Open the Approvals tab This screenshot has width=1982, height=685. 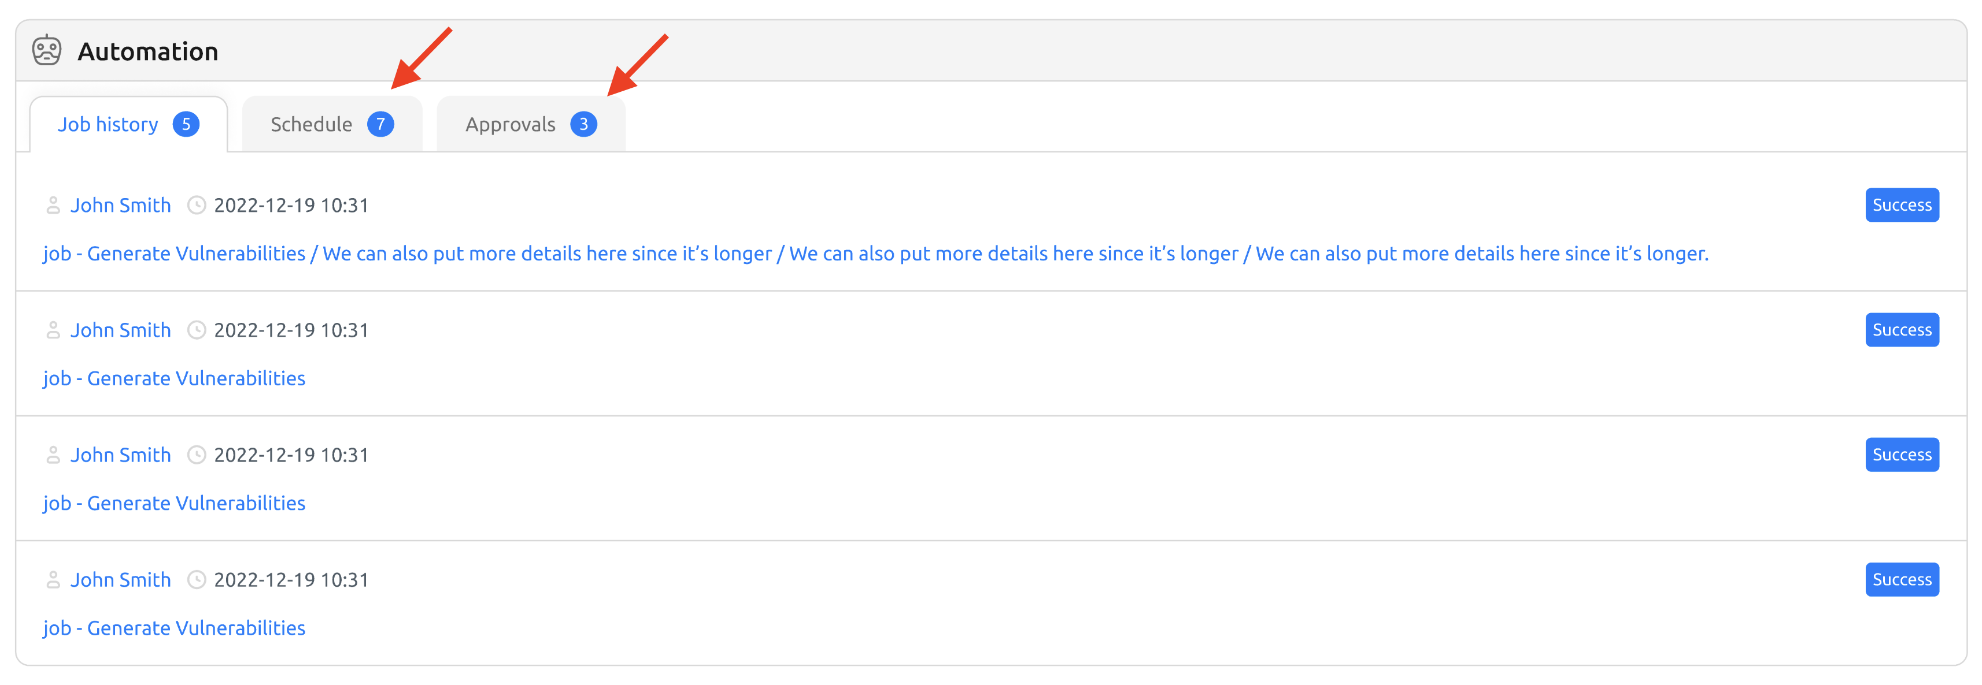pos(510,124)
